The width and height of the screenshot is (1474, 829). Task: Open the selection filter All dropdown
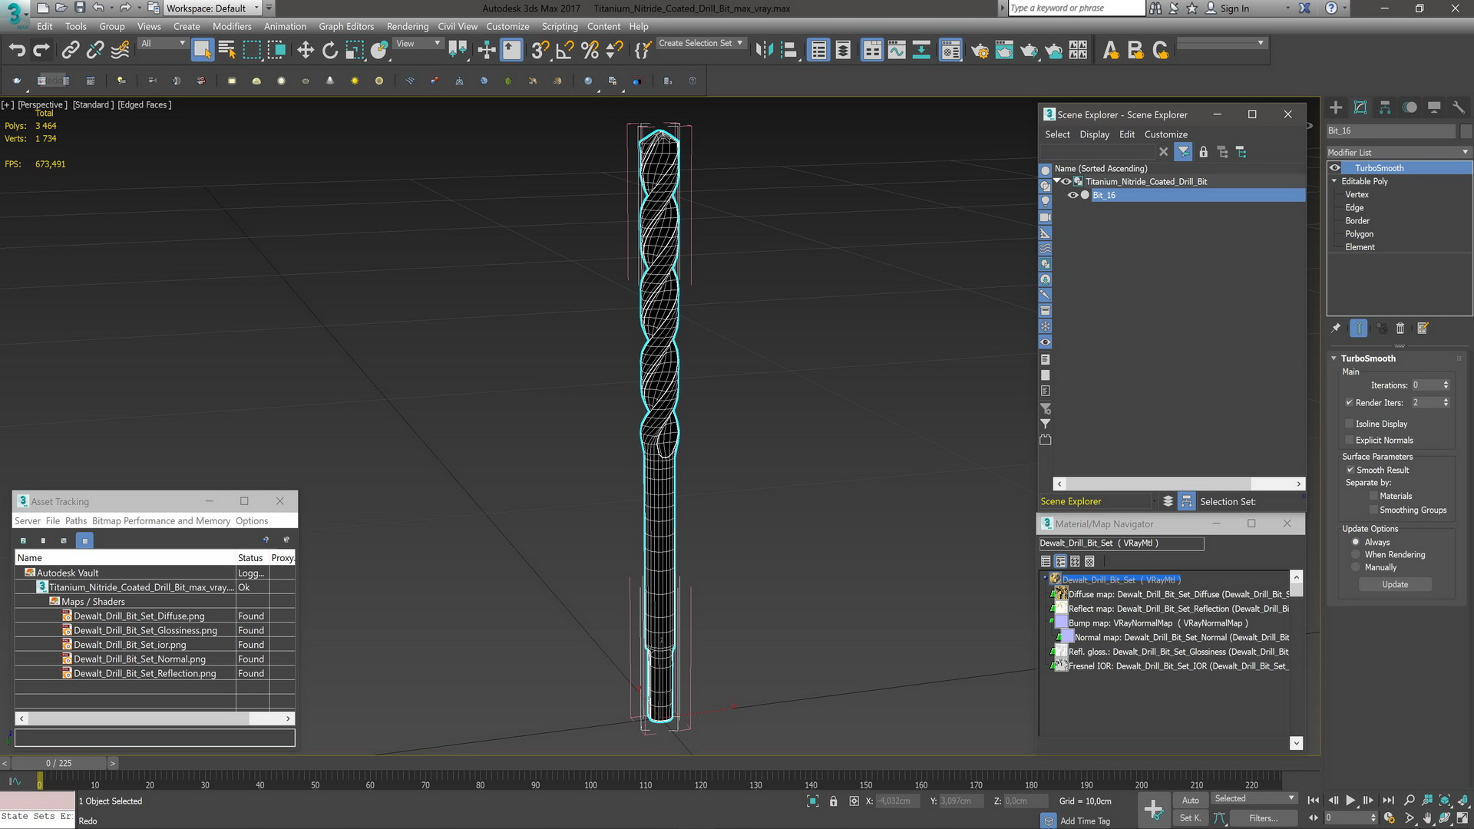coord(163,44)
